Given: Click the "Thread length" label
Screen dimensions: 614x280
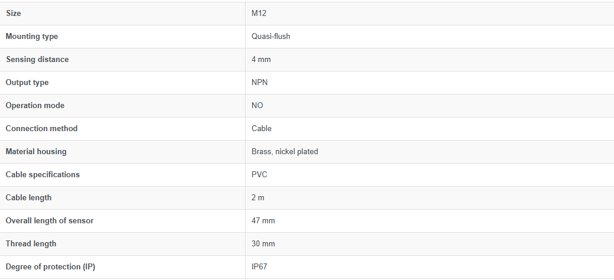Looking at the screenshot, I should (x=31, y=244).
